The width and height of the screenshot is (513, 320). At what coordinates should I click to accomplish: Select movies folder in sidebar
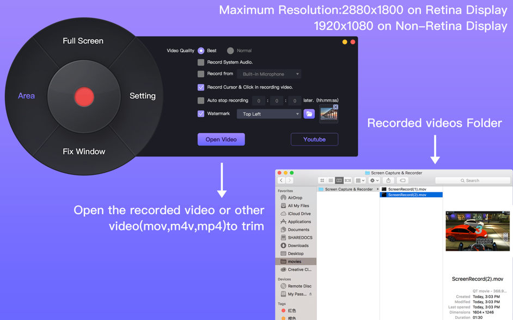click(x=296, y=261)
